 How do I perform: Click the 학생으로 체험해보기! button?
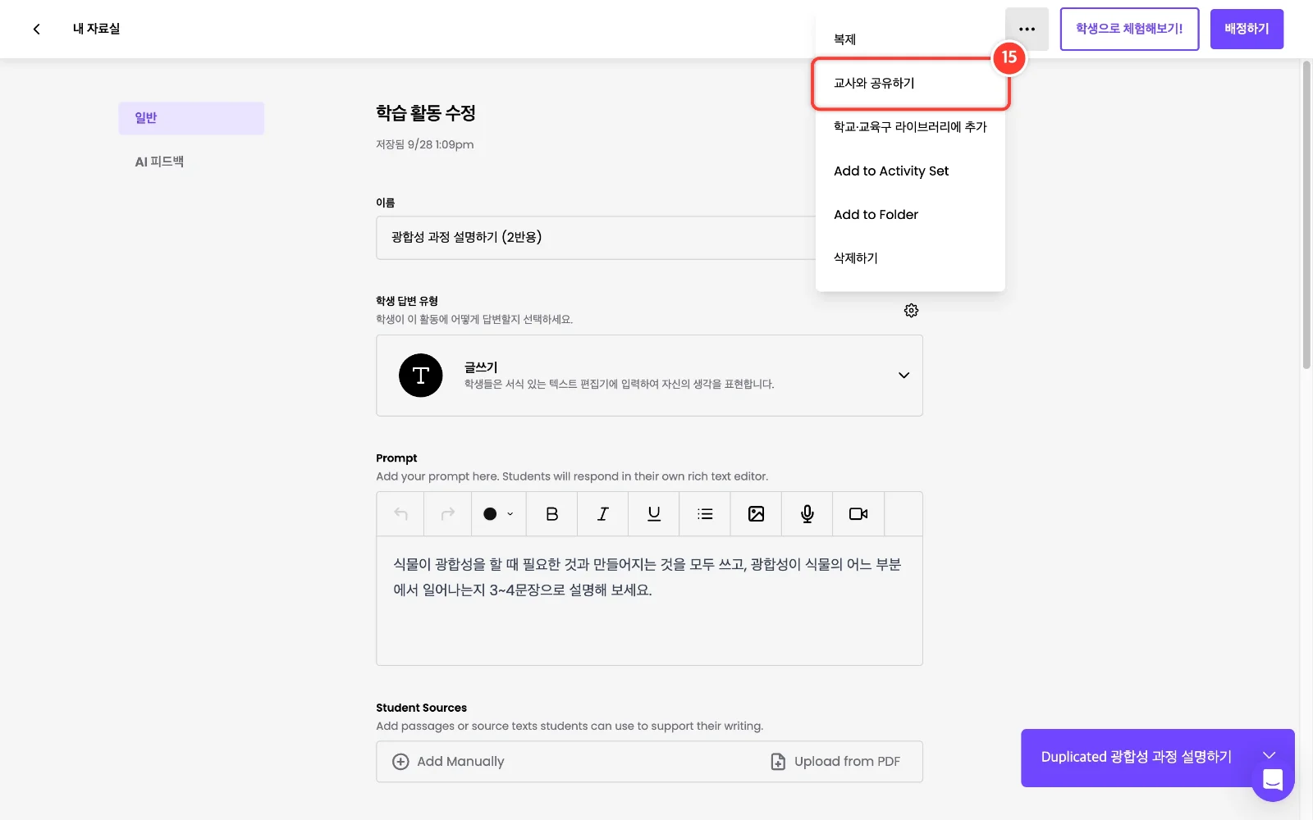[x=1129, y=29]
